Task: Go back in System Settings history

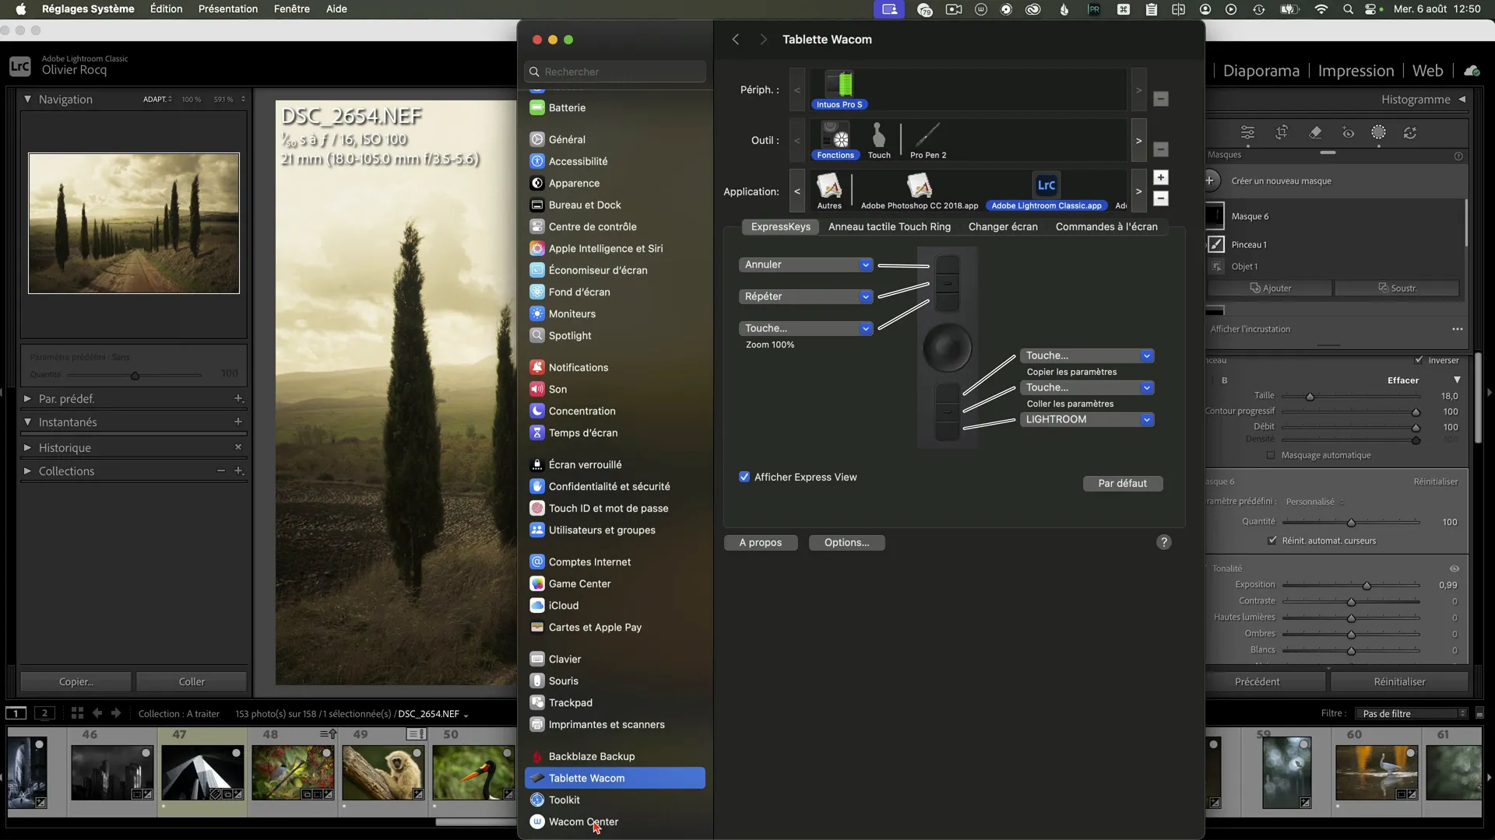Action: point(735,40)
